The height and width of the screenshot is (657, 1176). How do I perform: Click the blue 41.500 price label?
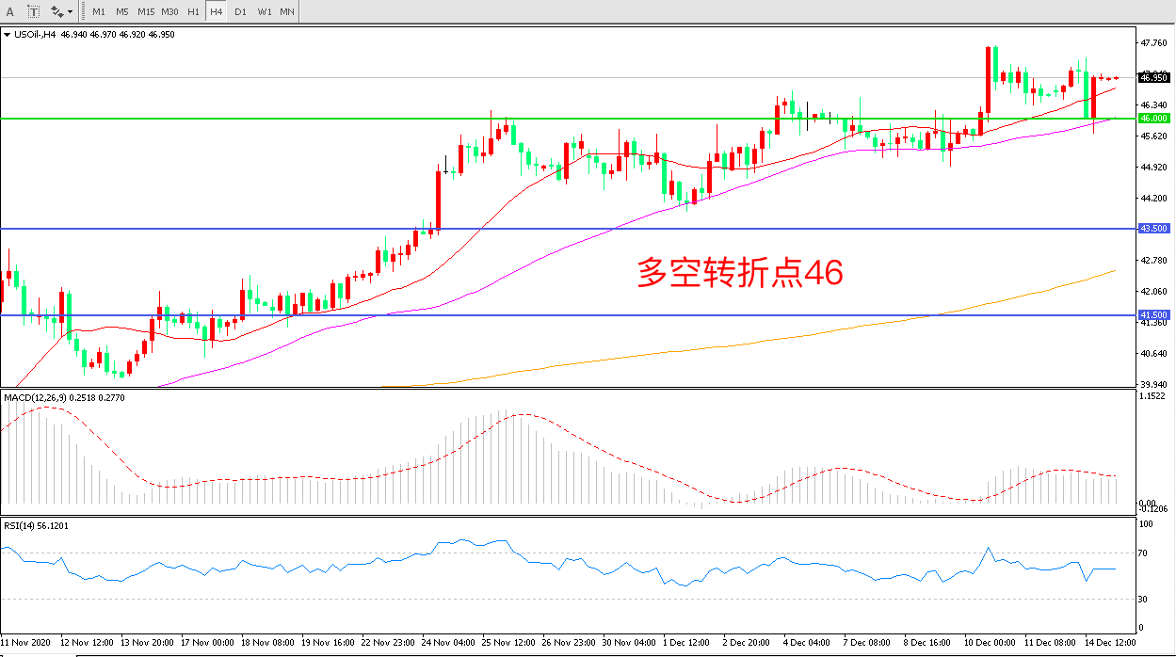pos(1153,315)
